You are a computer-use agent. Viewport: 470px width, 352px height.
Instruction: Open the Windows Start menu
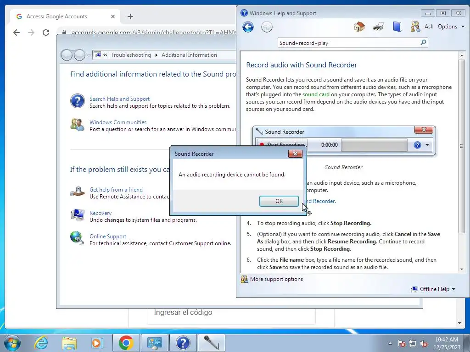(x=12, y=343)
